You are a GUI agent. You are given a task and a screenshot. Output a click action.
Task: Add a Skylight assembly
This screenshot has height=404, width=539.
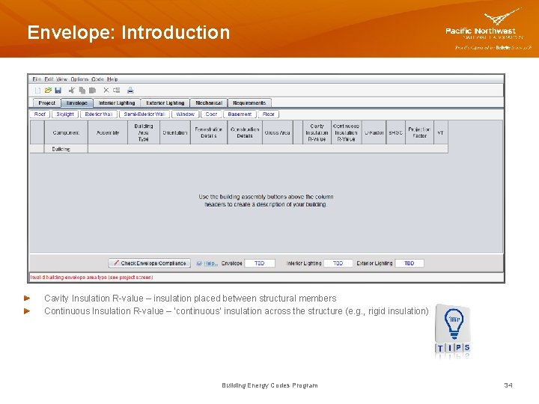65,114
